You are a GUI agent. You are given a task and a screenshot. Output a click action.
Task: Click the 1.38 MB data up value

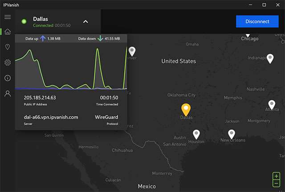[54, 39]
